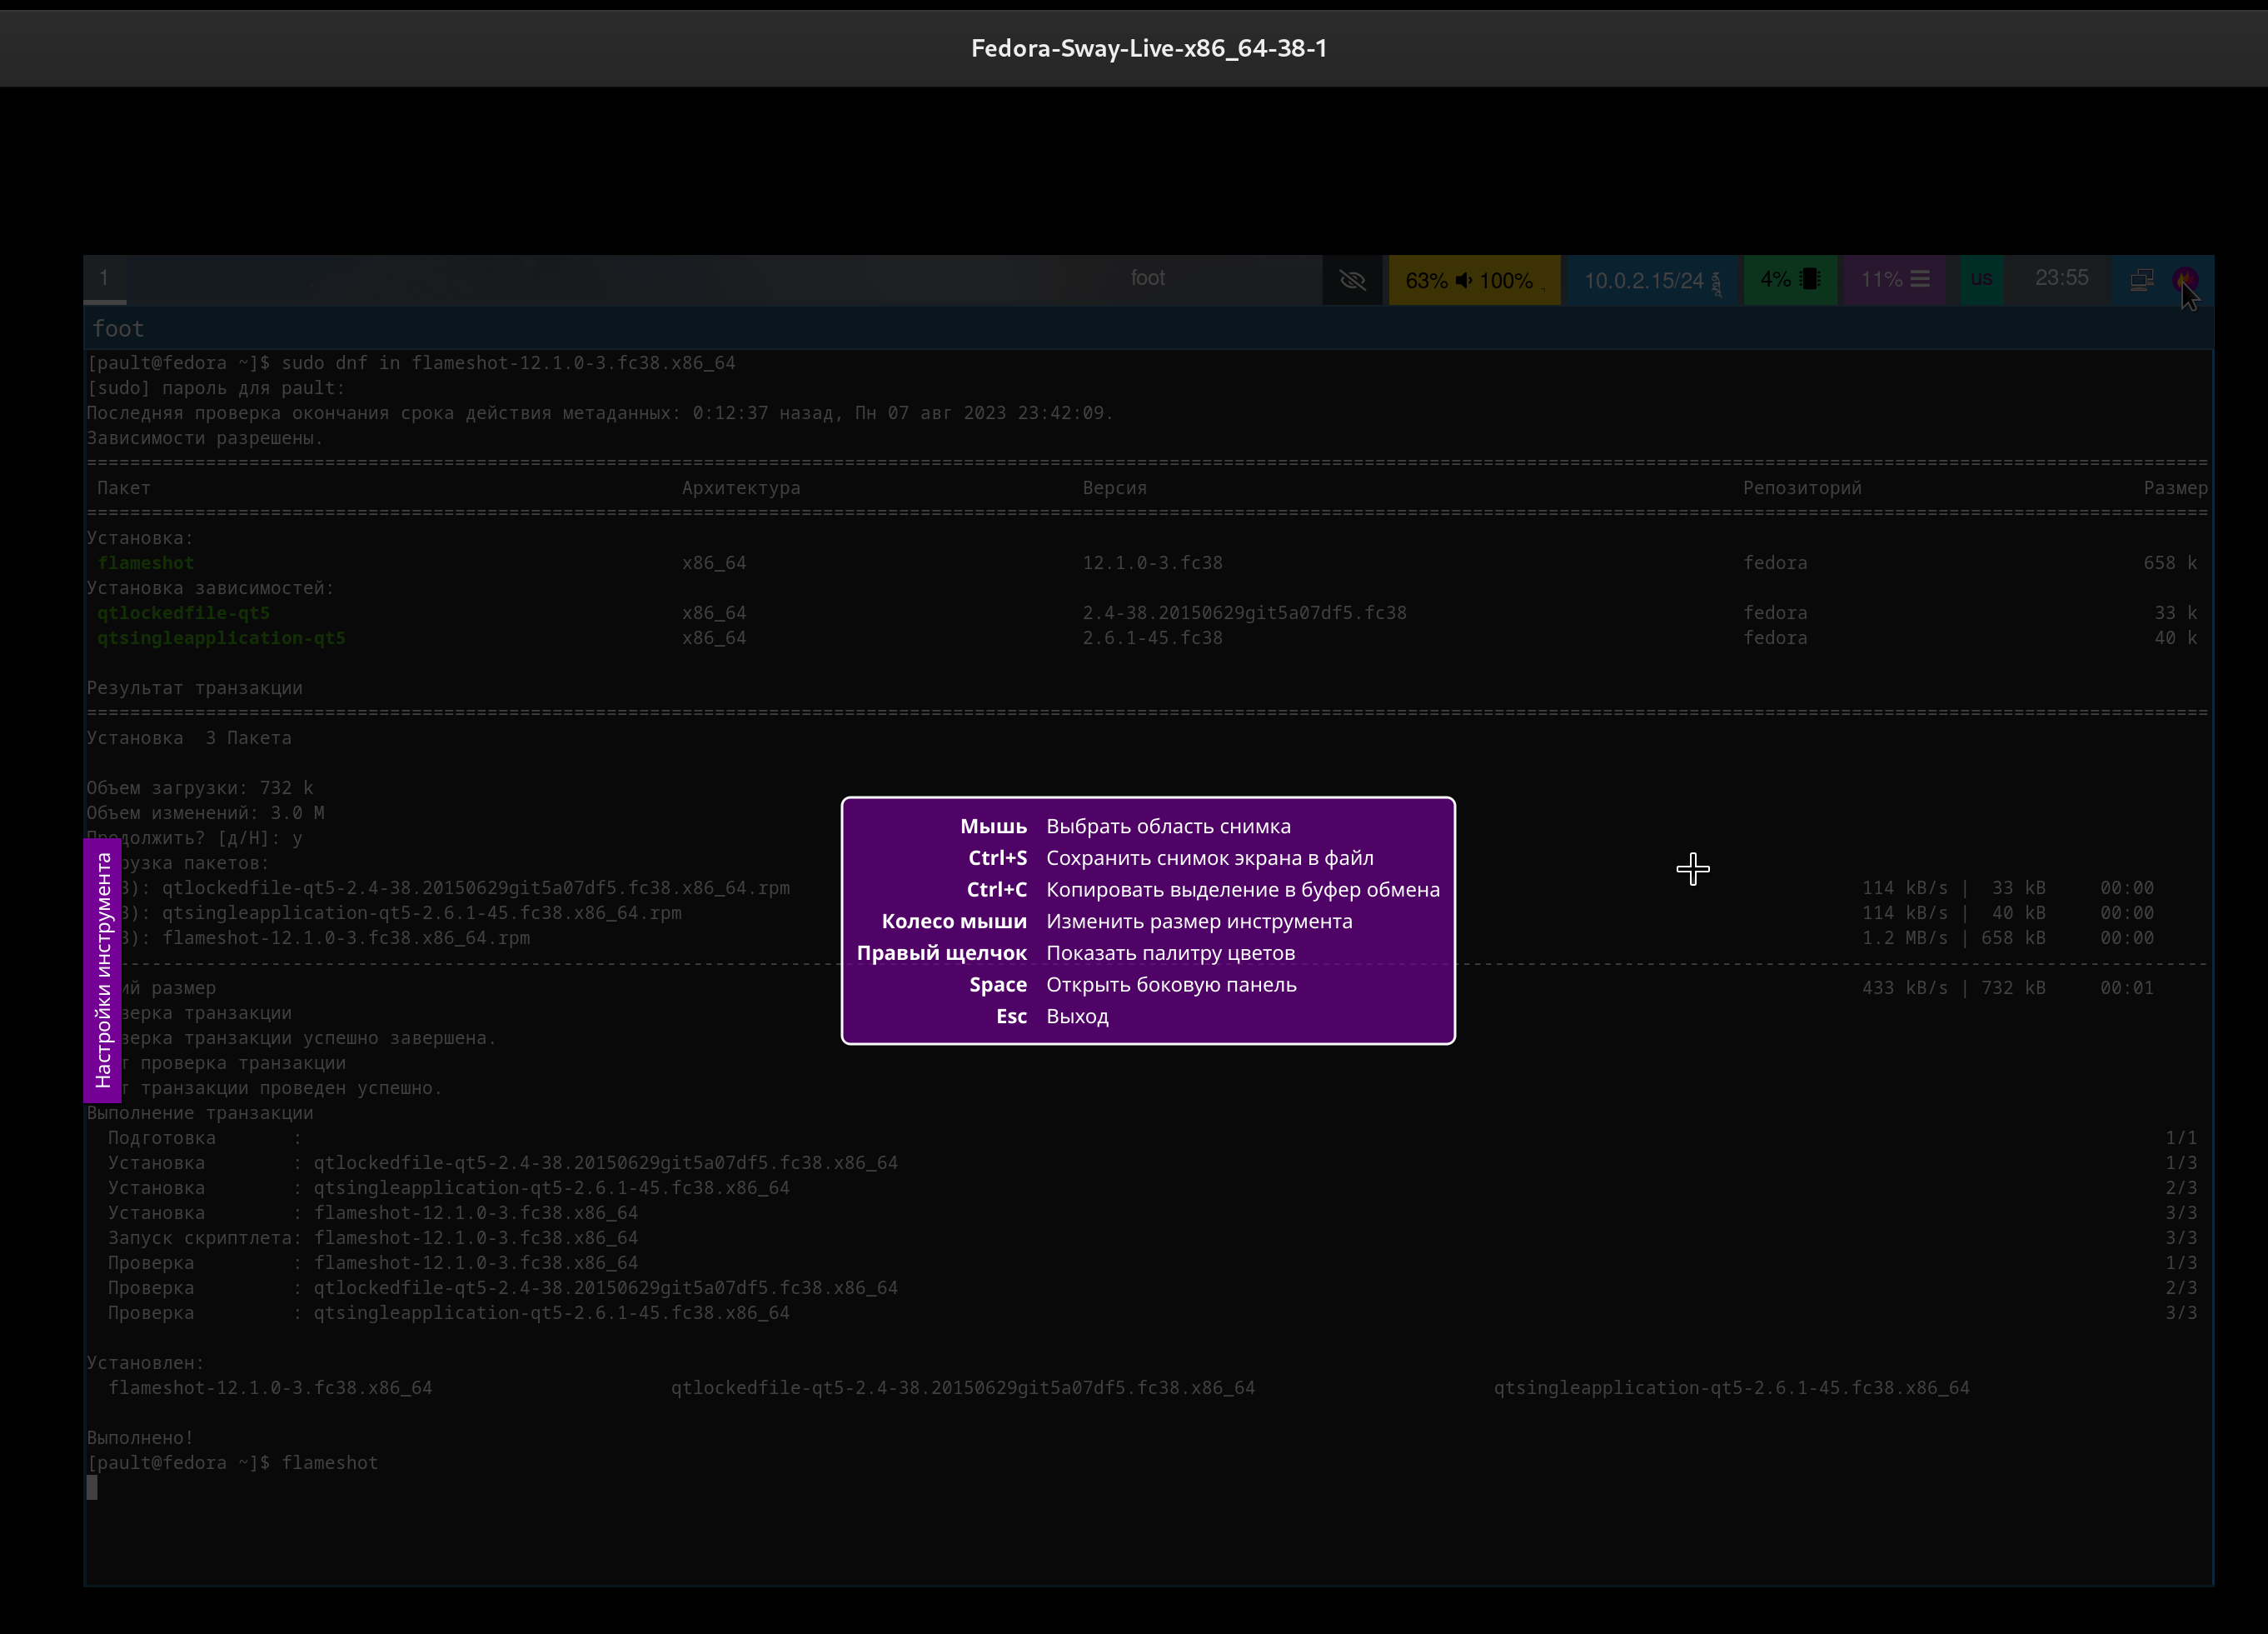Click the Запуск скриптлета line

point(373,1237)
